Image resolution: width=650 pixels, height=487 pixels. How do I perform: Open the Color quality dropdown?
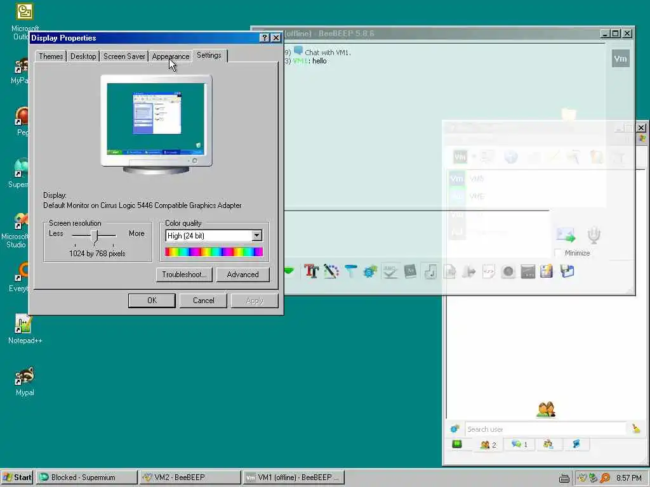(x=257, y=236)
